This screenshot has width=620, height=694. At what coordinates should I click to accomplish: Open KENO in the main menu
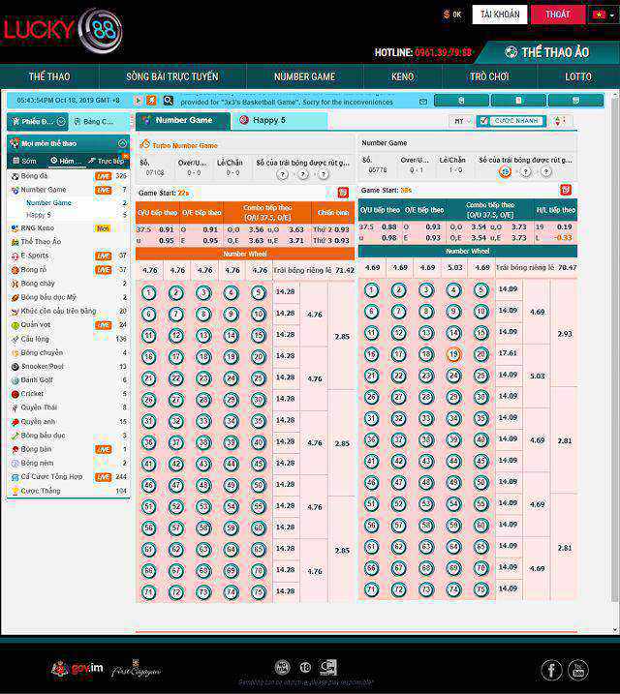[x=403, y=76]
